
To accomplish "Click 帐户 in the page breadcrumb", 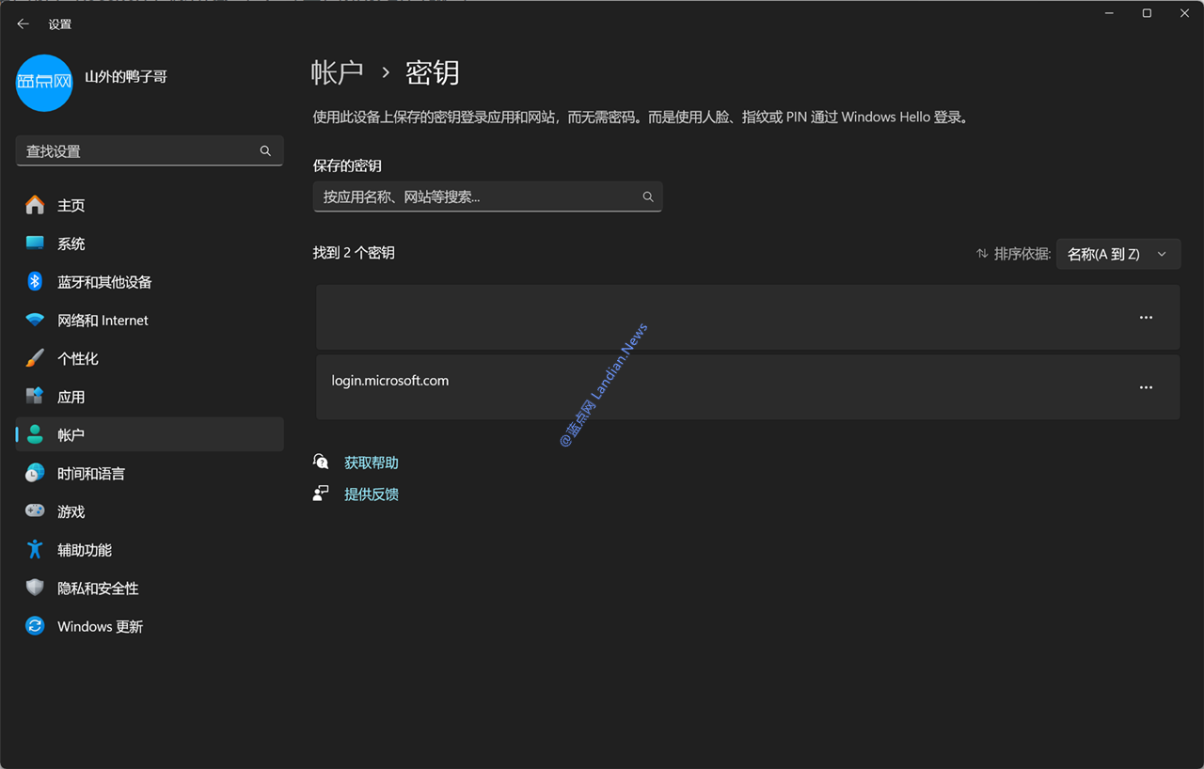I will click(x=338, y=72).
